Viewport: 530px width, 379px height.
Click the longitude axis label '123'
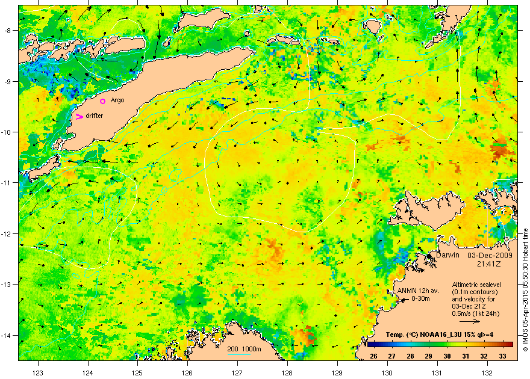(x=38, y=372)
